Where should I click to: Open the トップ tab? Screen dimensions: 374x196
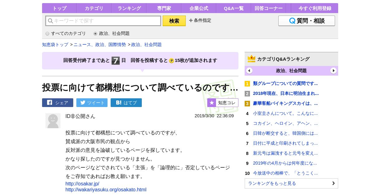click(x=59, y=8)
